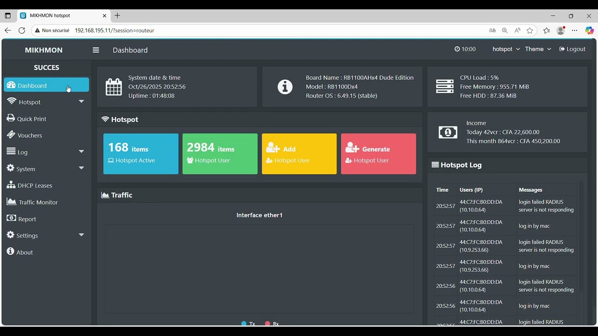The image size is (598, 336).
Task: Open the Copilot icon in browser
Action: [x=589, y=30]
